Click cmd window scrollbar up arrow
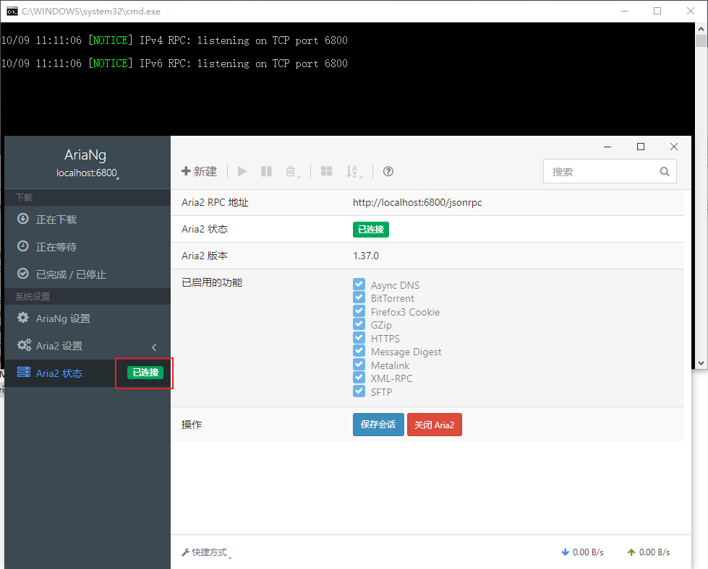This screenshot has width=708, height=569. coord(701,29)
